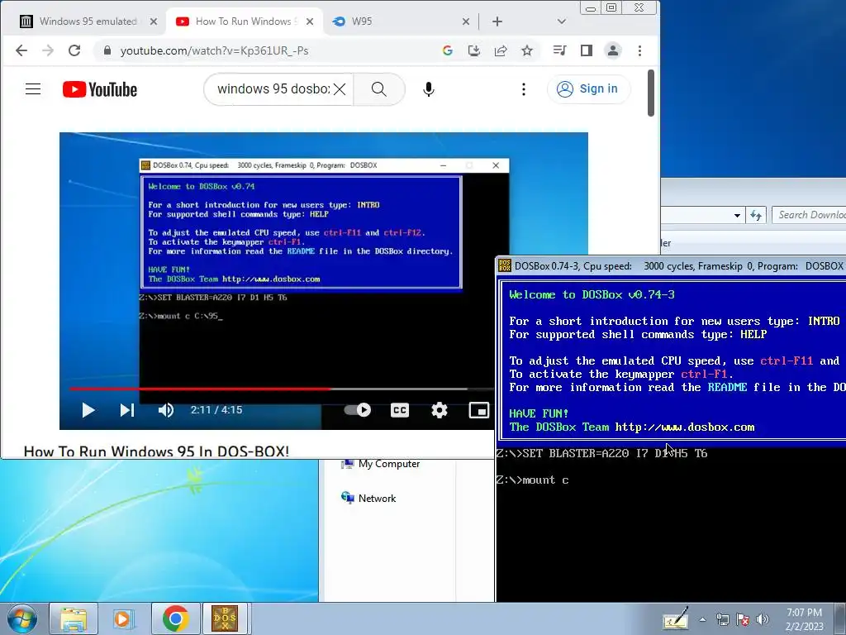Switch to DOSBox on taskbar

[x=225, y=618]
